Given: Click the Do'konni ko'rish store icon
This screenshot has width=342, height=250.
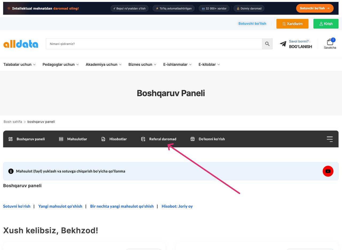Looking at the screenshot, I should pyautogui.click(x=192, y=139).
